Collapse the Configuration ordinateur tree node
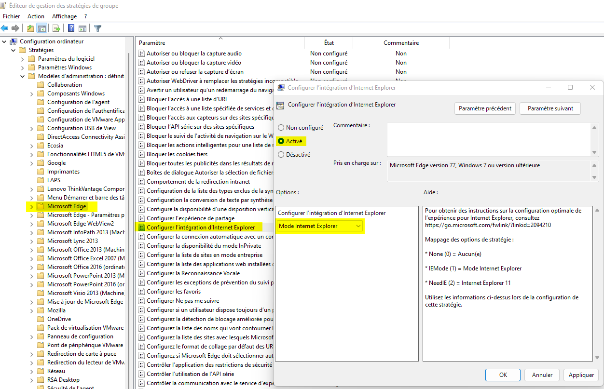The image size is (604, 389). (4, 41)
